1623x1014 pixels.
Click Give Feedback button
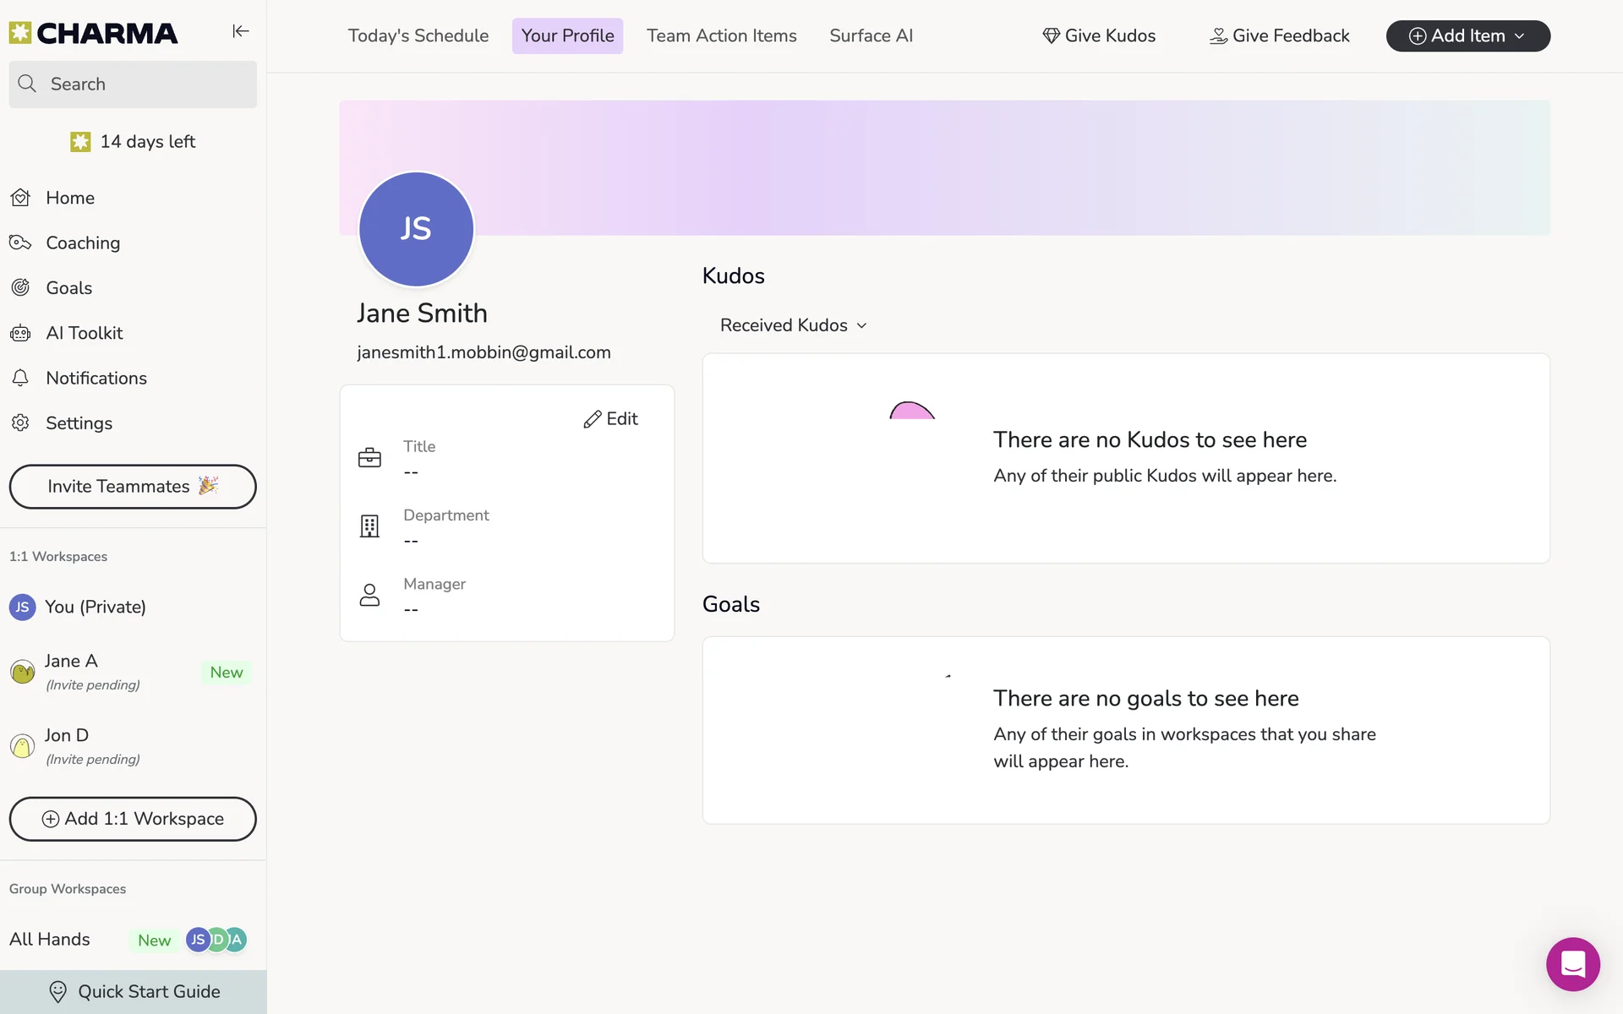(1279, 36)
